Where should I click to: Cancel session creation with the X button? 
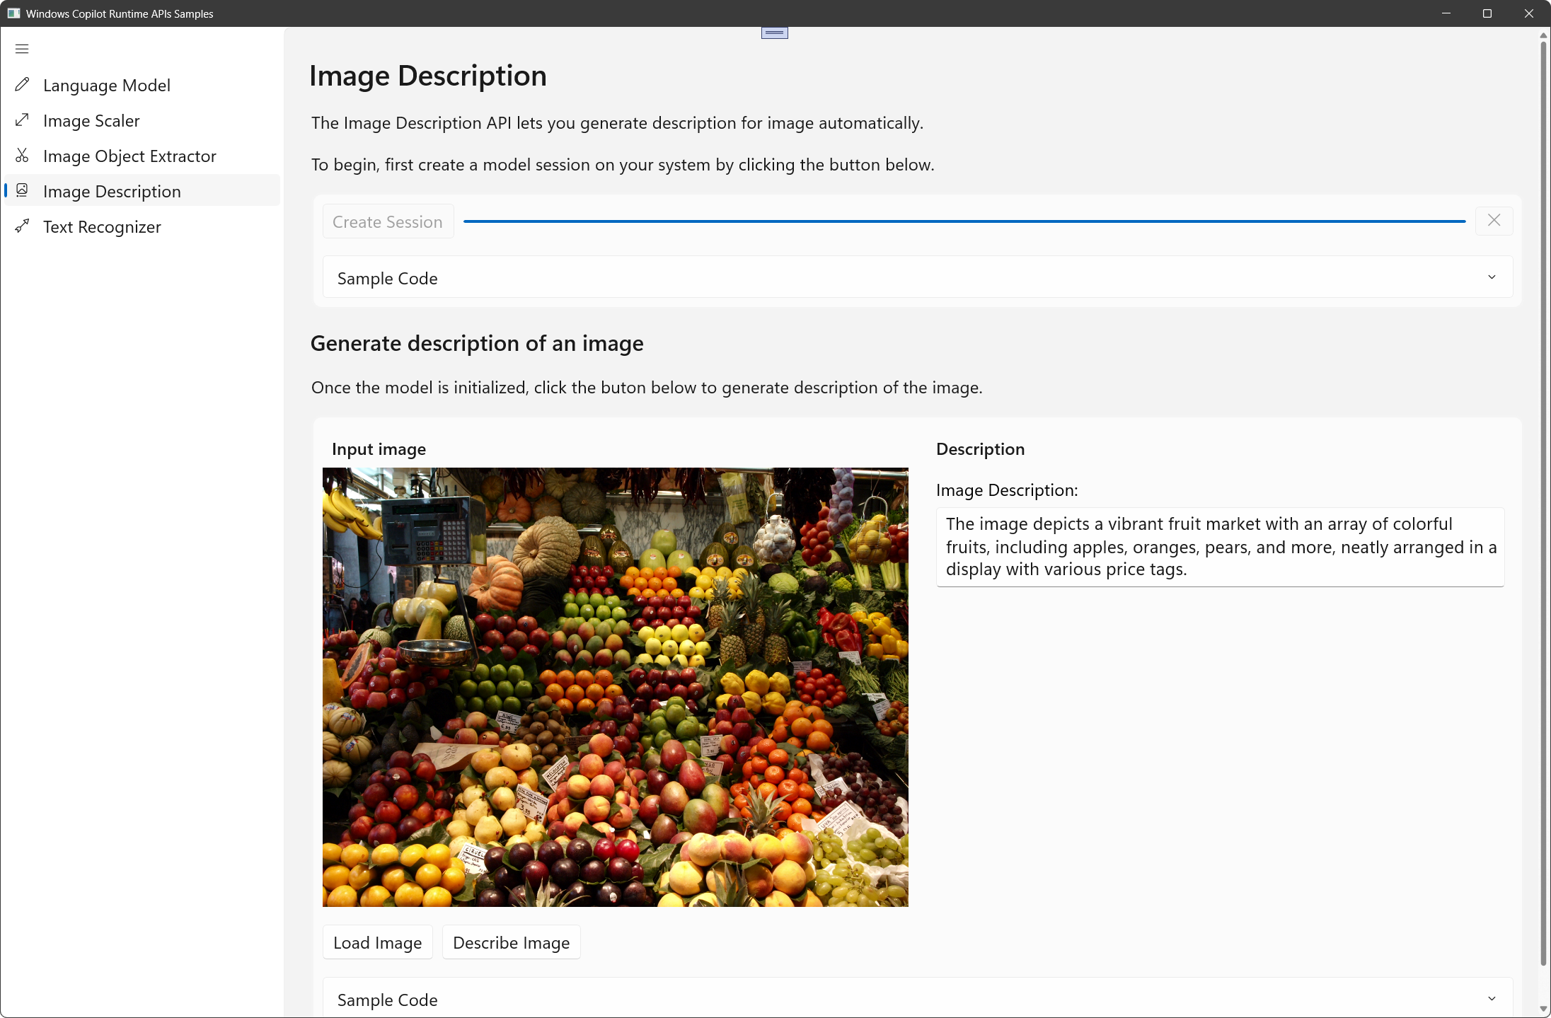coord(1494,221)
